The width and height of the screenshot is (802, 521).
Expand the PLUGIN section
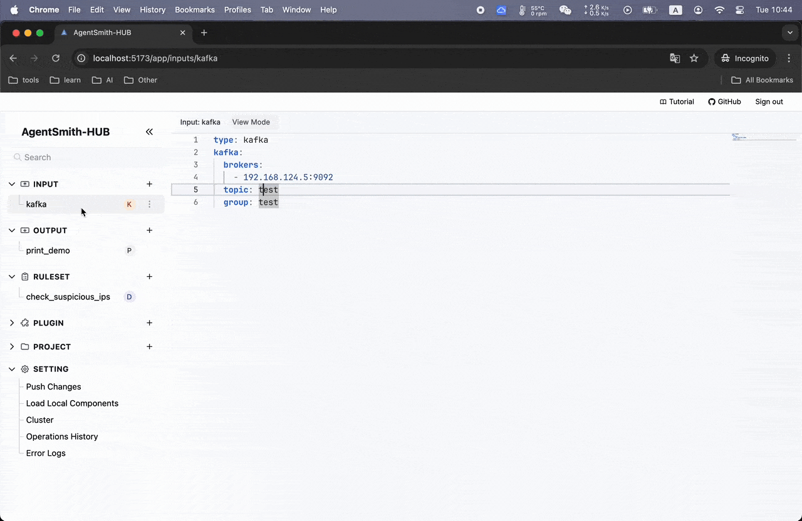tap(12, 323)
